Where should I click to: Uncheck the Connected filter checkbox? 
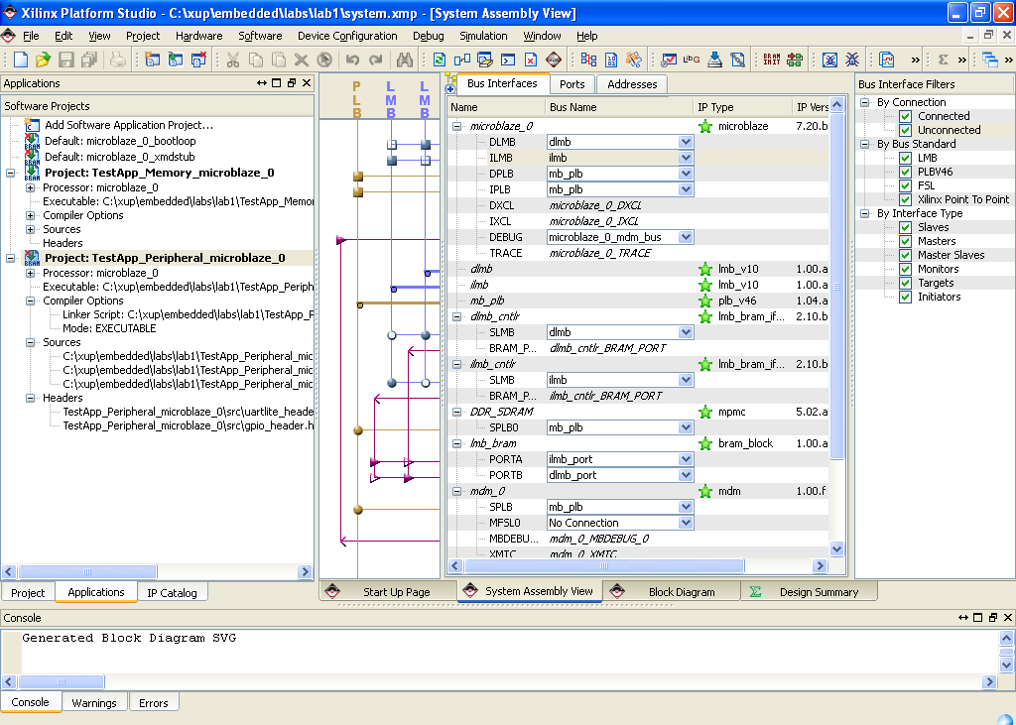pos(906,116)
